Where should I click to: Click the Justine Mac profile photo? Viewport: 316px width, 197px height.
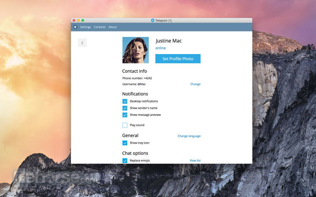[135, 50]
